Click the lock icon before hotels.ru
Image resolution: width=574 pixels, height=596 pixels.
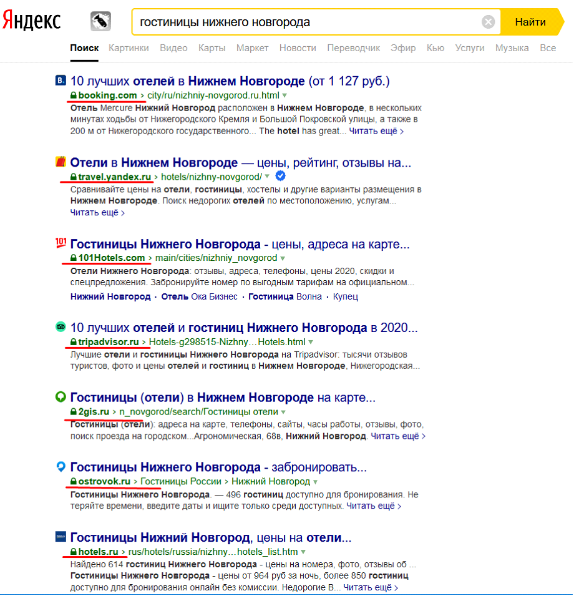[x=74, y=552]
